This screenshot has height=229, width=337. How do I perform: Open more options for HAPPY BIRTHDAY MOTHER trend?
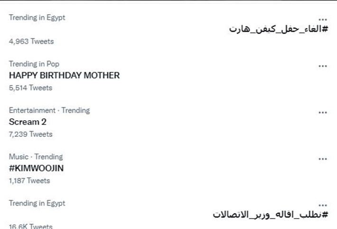(323, 66)
